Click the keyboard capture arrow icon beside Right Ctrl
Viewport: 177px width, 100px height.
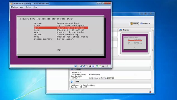100,66
